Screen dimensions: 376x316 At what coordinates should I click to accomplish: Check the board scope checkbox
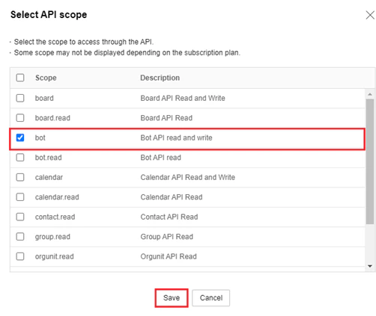[x=20, y=98]
